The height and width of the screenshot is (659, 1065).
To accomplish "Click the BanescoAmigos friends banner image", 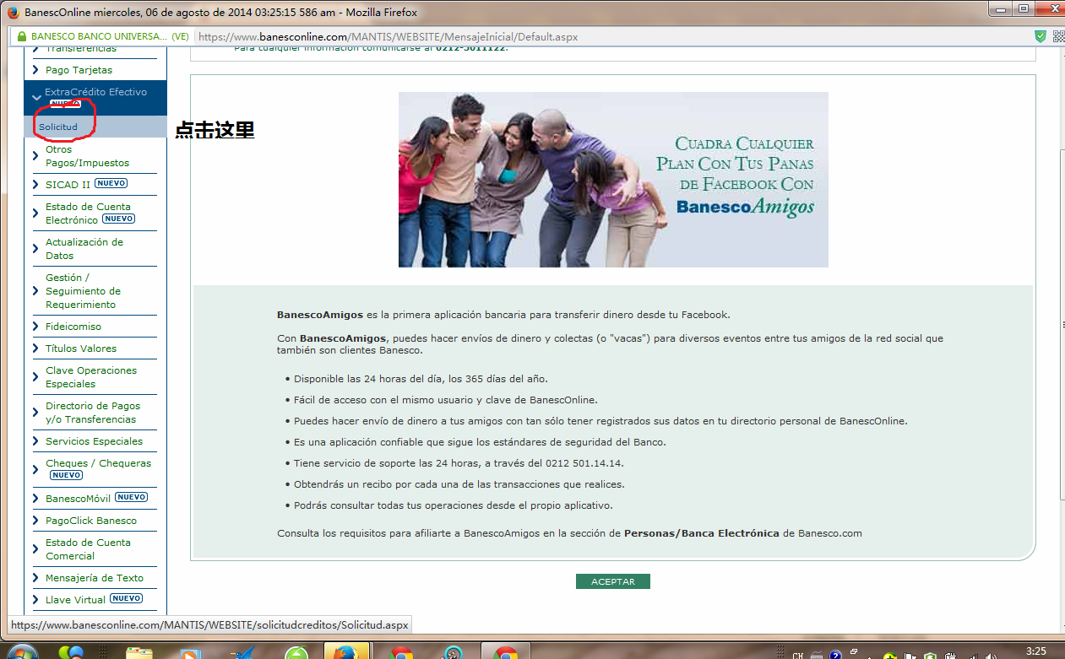I will click(613, 180).
